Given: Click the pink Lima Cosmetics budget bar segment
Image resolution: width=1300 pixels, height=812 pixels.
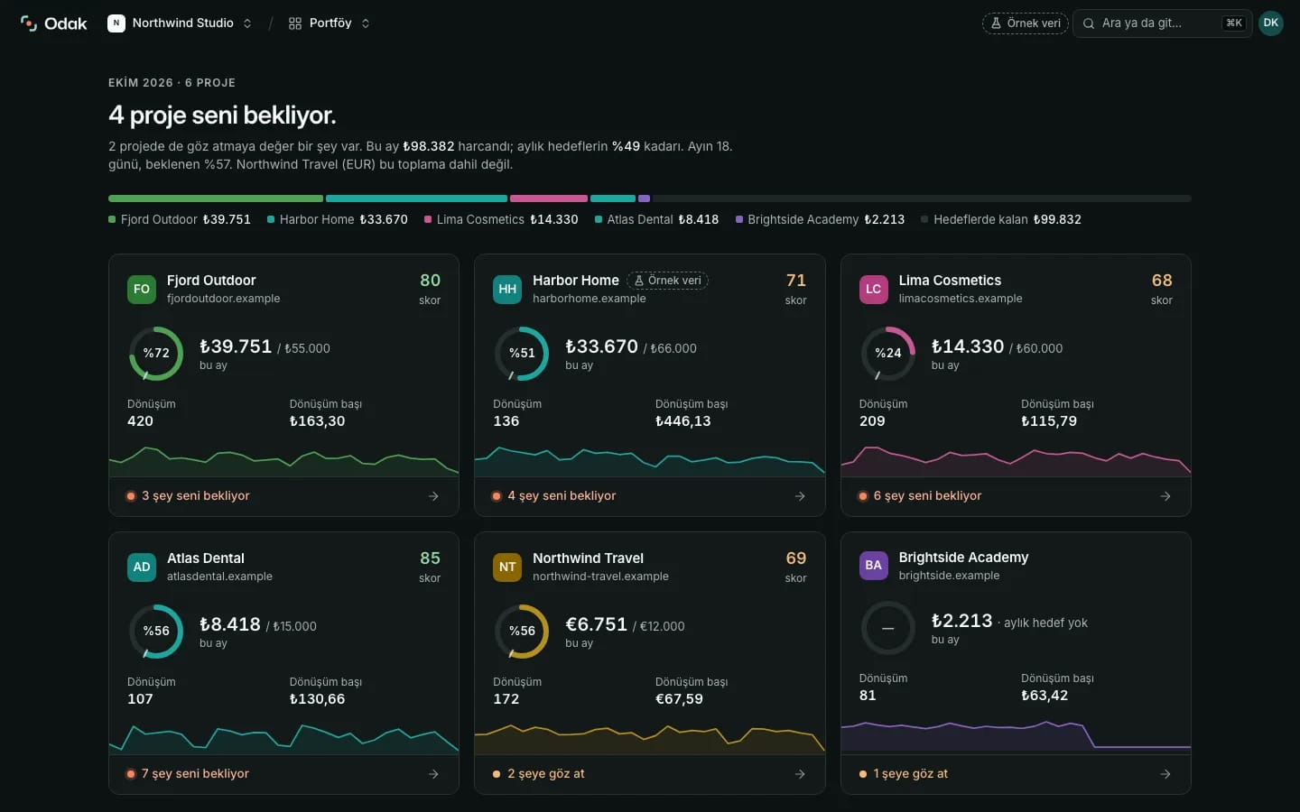Looking at the screenshot, I should coord(549,198).
